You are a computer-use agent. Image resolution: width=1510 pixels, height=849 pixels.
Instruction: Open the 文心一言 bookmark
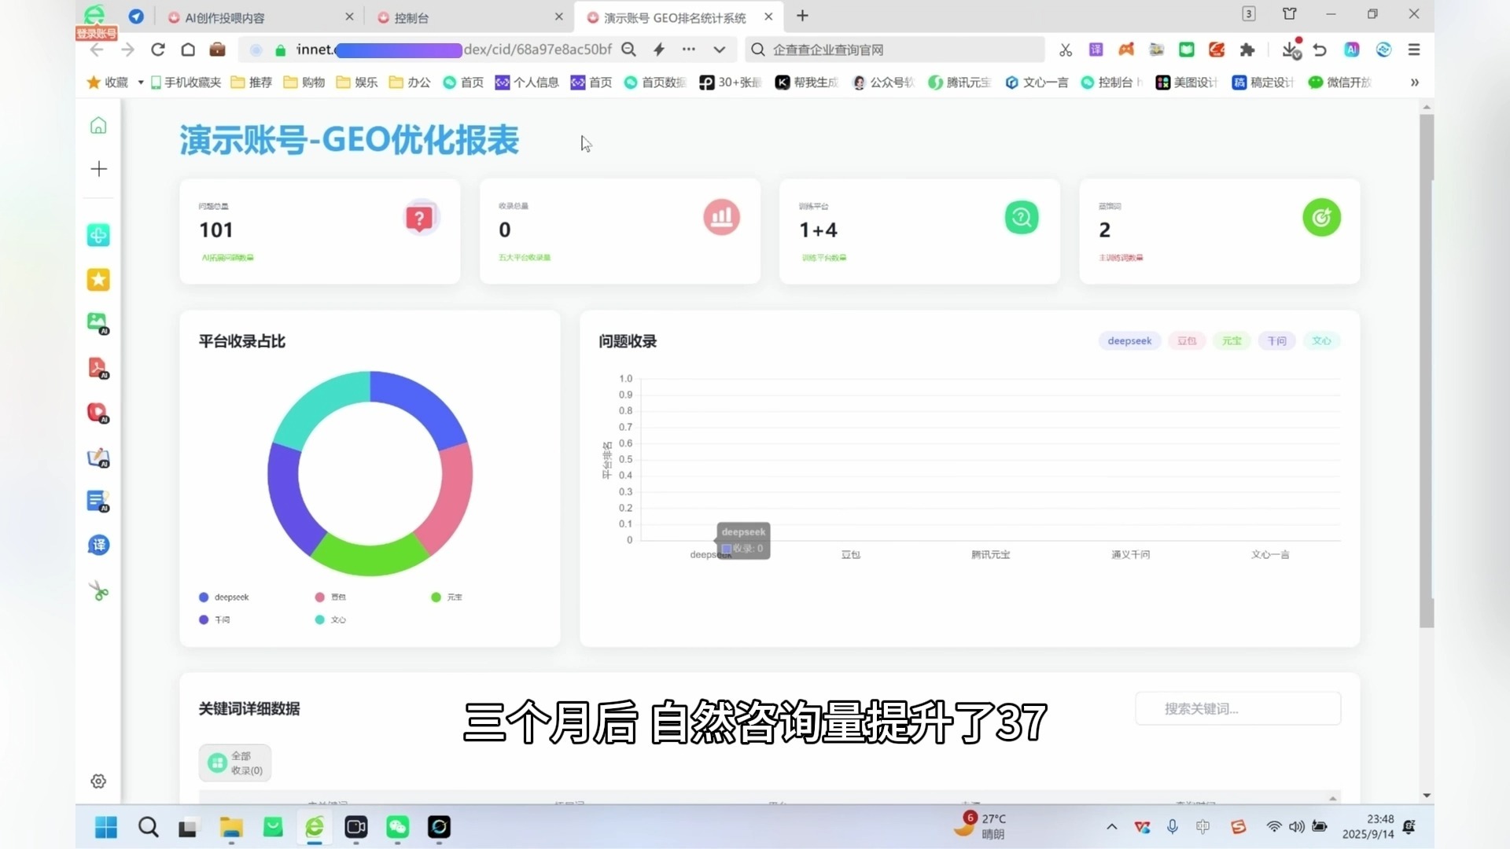pos(1037,83)
